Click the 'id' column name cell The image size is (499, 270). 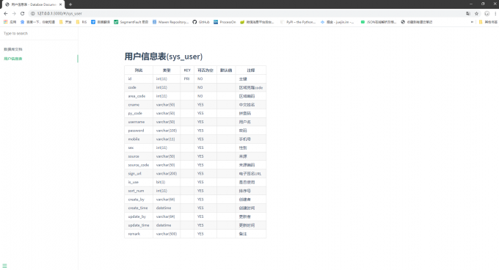pyautogui.click(x=139, y=79)
